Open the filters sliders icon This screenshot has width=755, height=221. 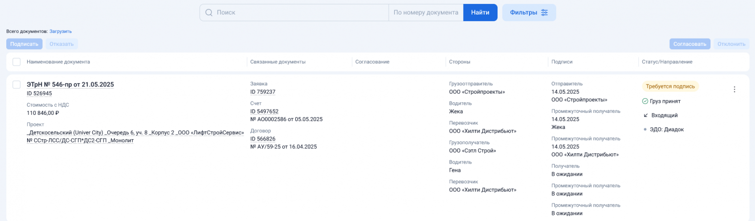click(544, 13)
